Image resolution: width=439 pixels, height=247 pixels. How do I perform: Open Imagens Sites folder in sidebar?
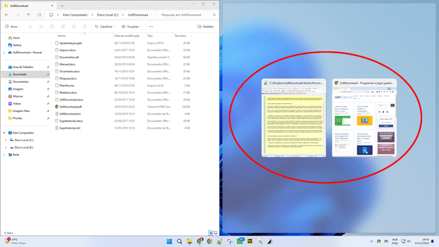click(x=22, y=111)
